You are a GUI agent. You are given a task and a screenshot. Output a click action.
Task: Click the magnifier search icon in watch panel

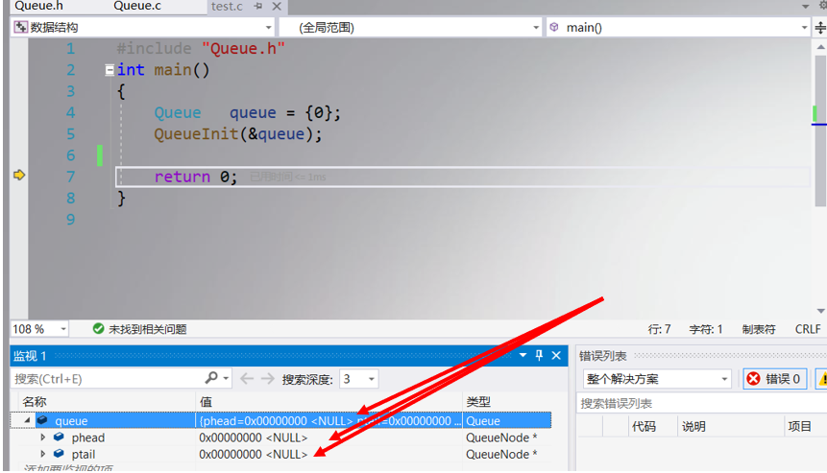click(x=211, y=378)
